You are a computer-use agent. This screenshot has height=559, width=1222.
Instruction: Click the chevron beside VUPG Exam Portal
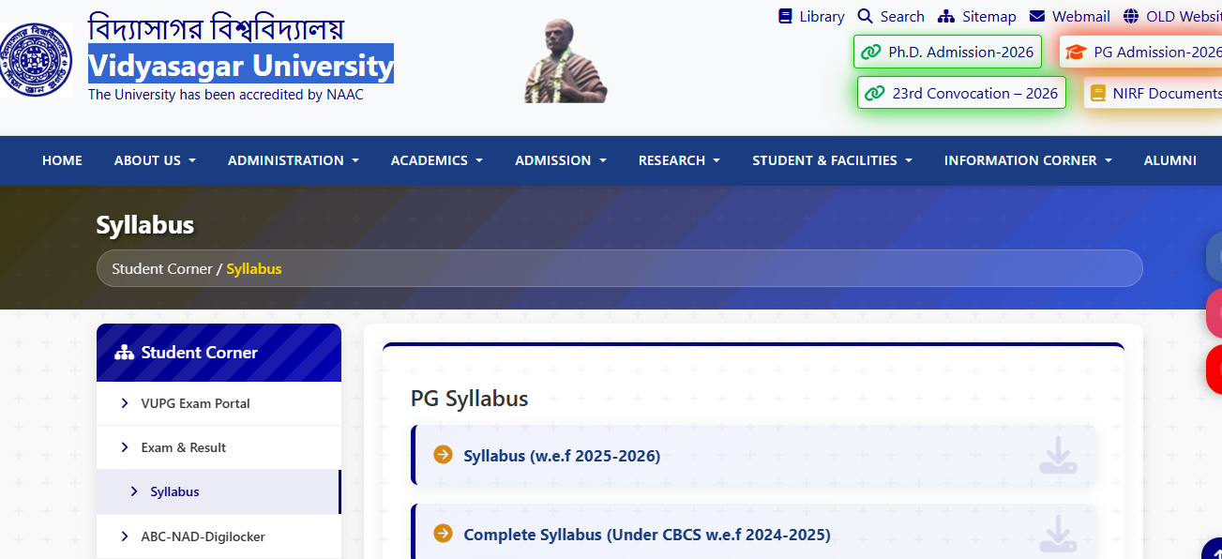[125, 403]
